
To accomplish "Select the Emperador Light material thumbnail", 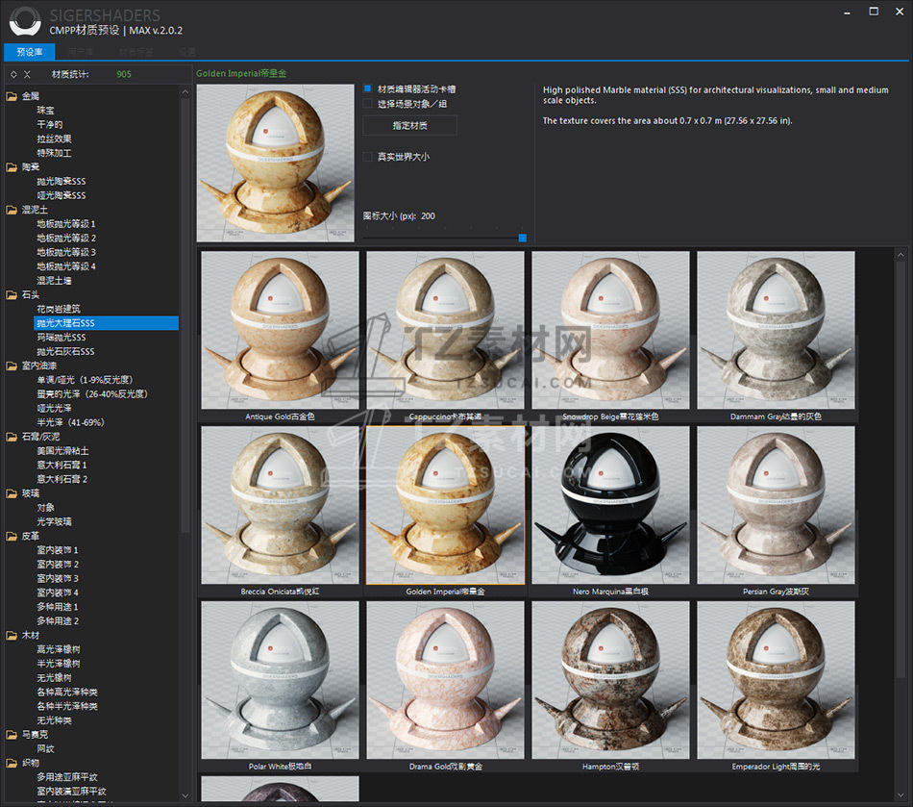I will click(777, 680).
